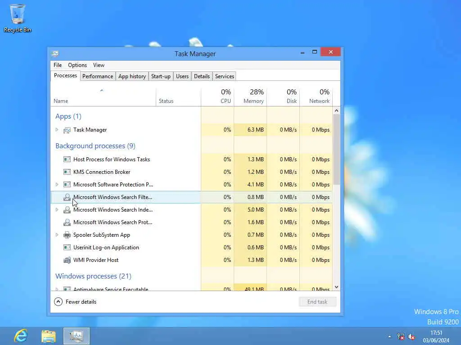Click the 6.3 MB memory value
This screenshot has height=345, width=461.
tap(256, 130)
